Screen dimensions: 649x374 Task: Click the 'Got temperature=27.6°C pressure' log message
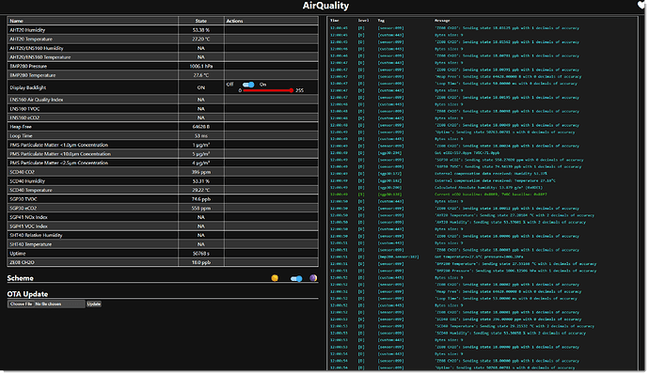click(x=479, y=257)
